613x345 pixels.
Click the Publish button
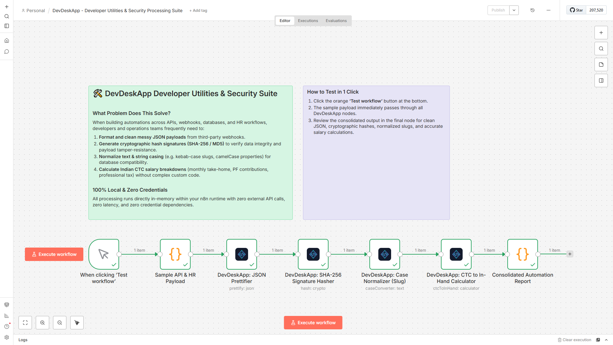pos(498,10)
